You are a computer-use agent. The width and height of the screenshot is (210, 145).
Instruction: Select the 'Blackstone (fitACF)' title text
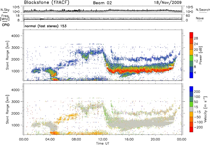tap(47, 2)
